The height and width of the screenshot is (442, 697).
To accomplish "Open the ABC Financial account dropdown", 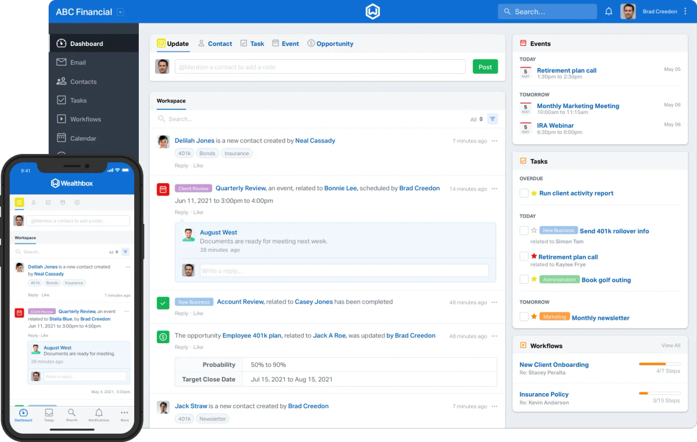I will tap(120, 12).
